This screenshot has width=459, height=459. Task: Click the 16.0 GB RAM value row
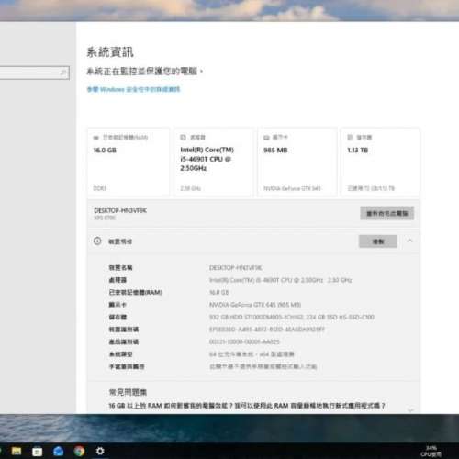pos(219,292)
